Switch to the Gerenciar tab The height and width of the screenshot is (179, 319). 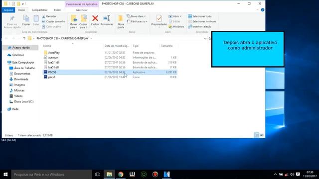[x=82, y=10]
